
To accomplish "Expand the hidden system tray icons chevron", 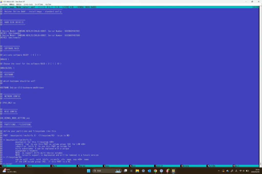I will [x=219, y=171].
